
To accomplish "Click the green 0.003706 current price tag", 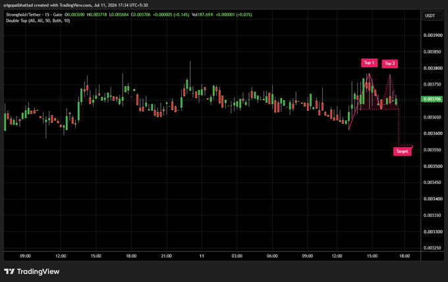I will (432, 99).
